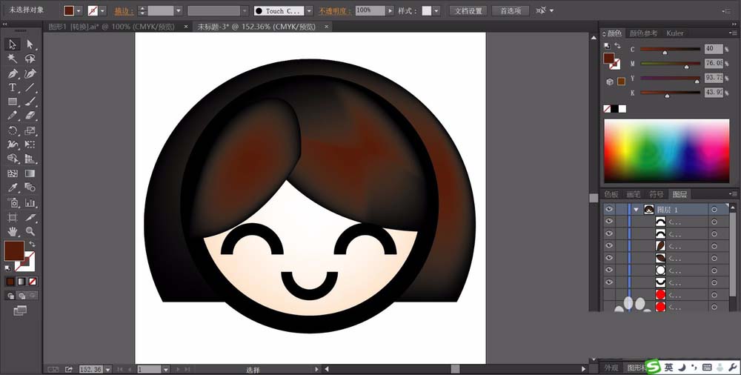Open fill color dropdown in control bar
Screen dimensions: 741x375
(x=79, y=10)
